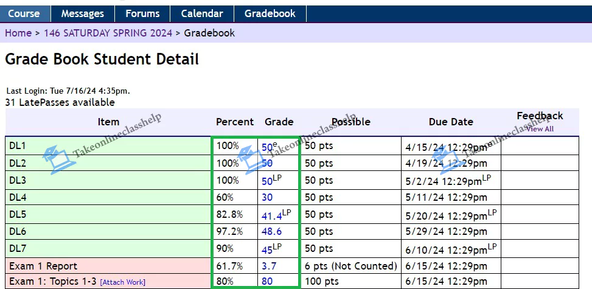Select the DL4 item cell
The image size is (592, 289).
pos(108,197)
